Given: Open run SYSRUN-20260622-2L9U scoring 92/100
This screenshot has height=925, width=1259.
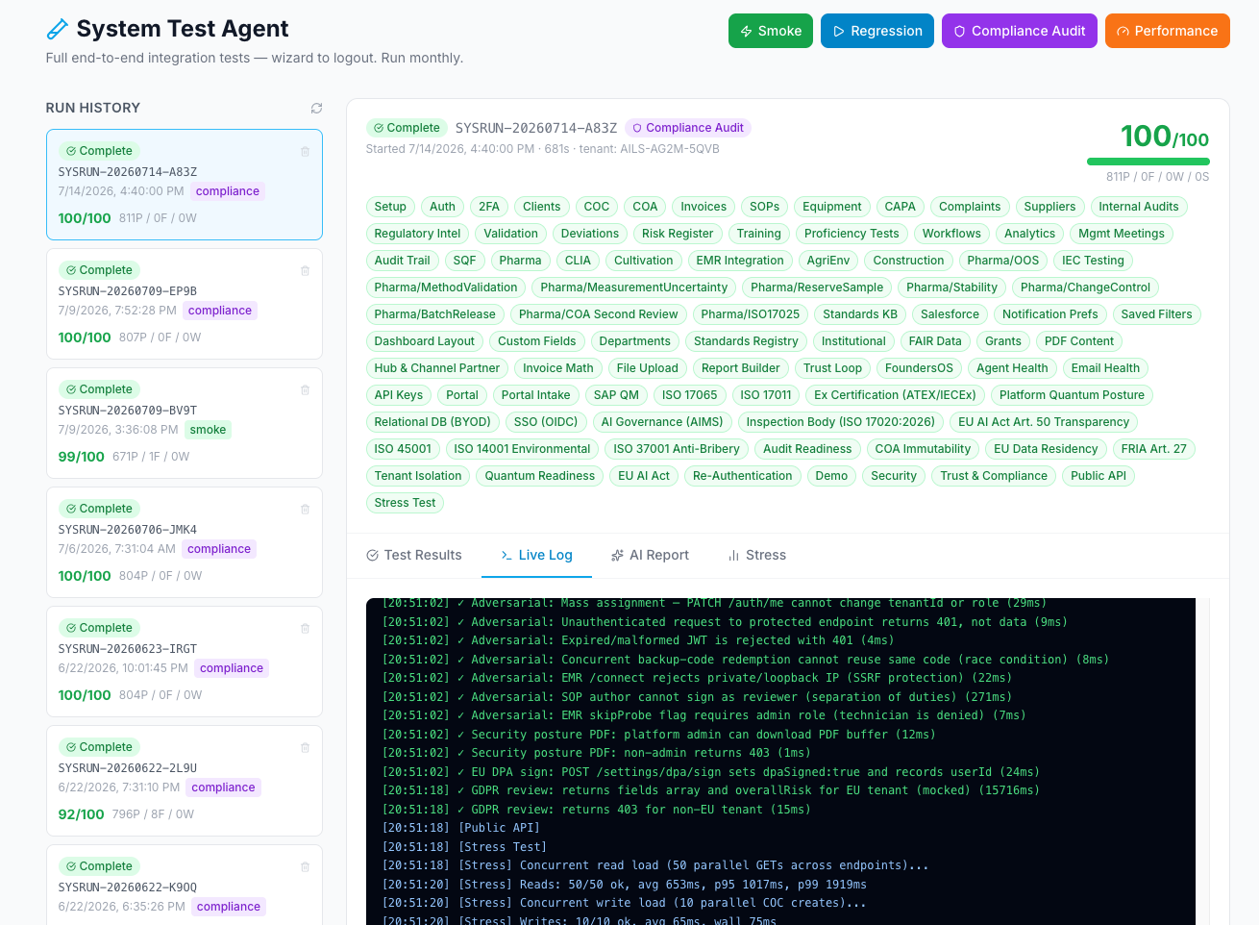Looking at the screenshot, I should (185, 781).
